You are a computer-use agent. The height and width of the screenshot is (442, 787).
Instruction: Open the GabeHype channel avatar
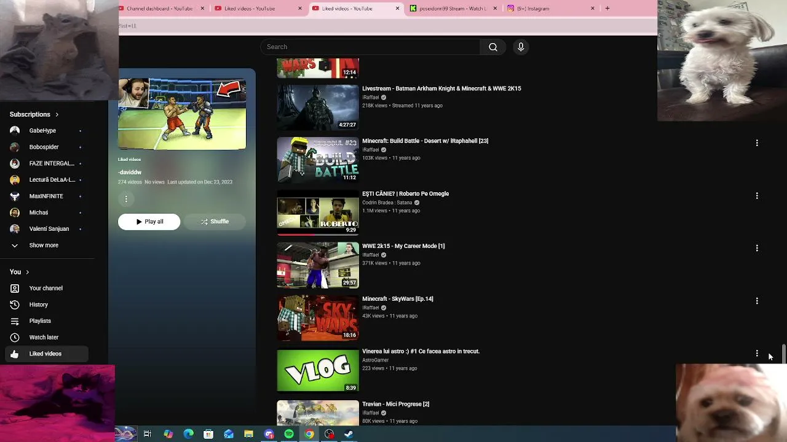(x=15, y=131)
